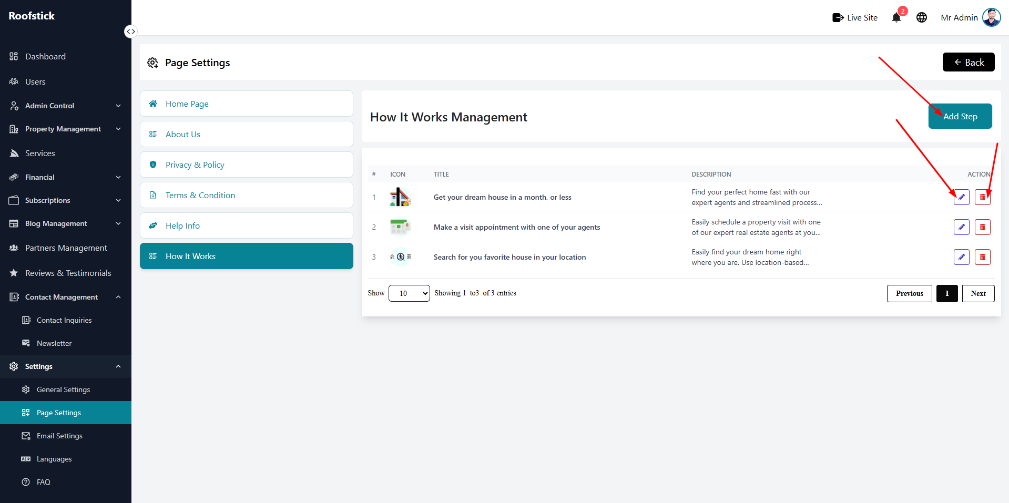Click the visit appointment step icon thumbnail
Viewport: 1009px width, 503px height.
(x=400, y=227)
